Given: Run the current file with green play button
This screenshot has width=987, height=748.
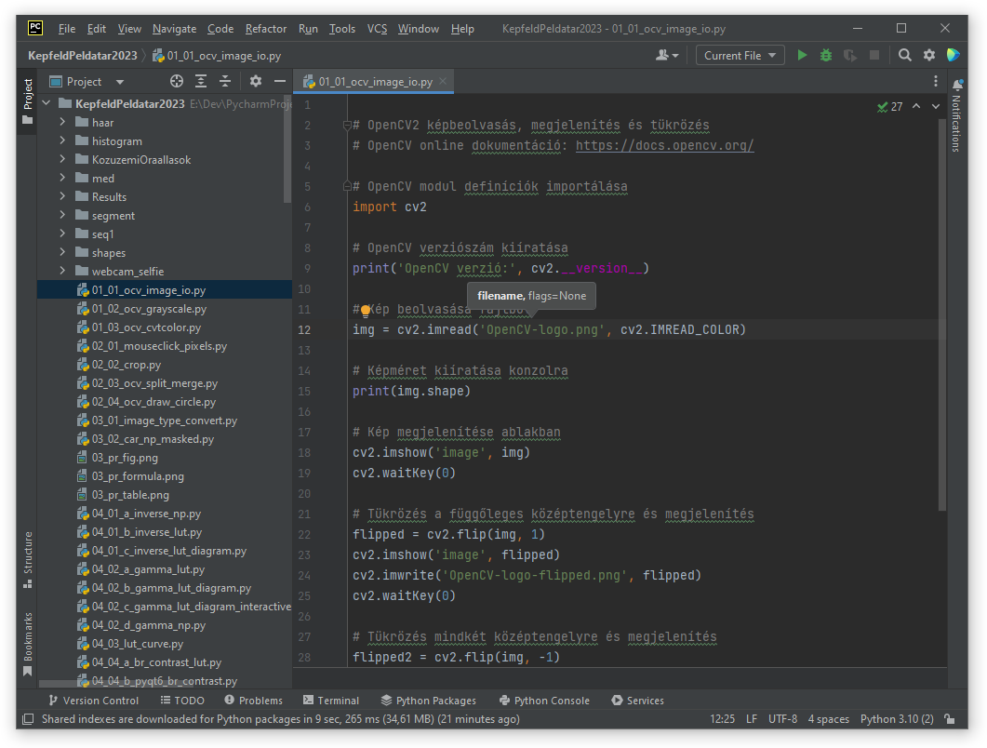Looking at the screenshot, I should [802, 56].
